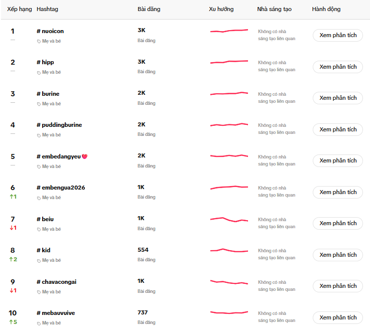Open Xem phân tích for #nuoicon
Screen dimensions: 370x335
[338, 35]
